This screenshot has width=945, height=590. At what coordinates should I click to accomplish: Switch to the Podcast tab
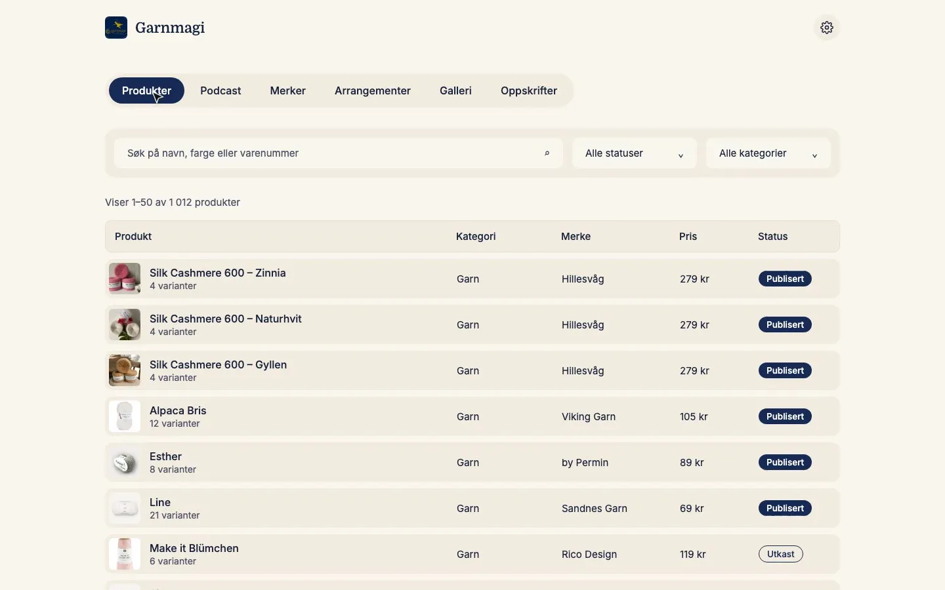(220, 90)
